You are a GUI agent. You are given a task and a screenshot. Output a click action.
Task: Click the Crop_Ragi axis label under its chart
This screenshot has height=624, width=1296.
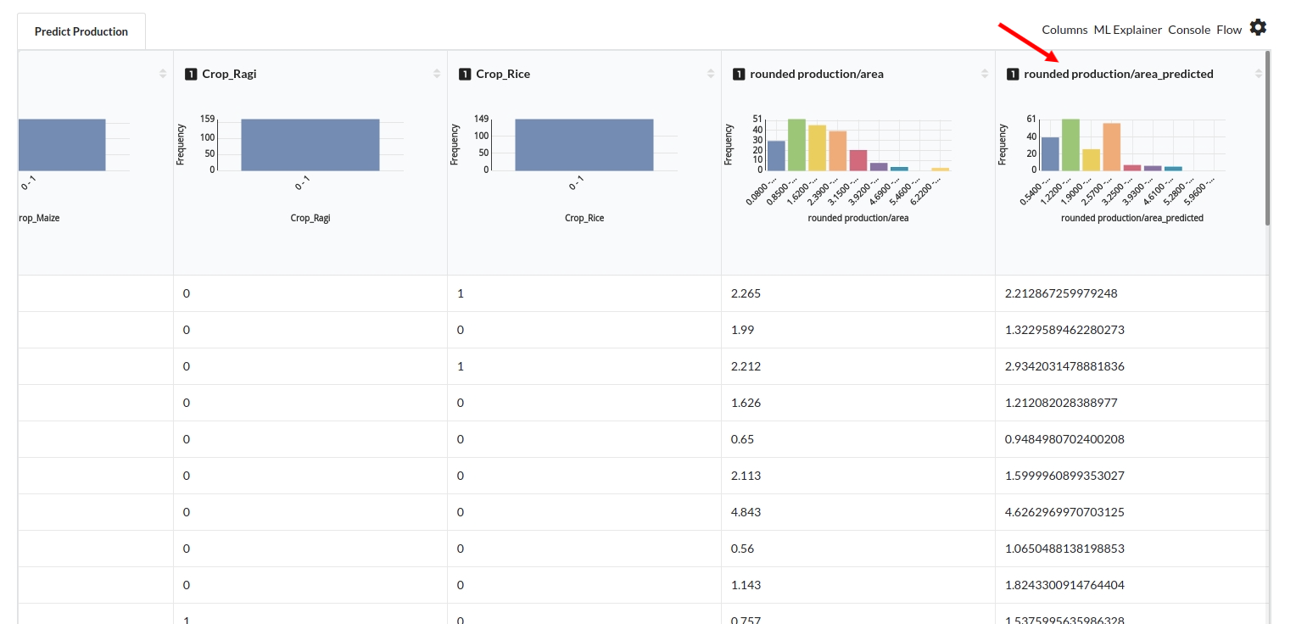[x=310, y=218]
